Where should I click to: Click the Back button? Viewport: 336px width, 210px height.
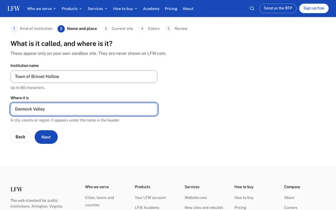tap(20, 137)
